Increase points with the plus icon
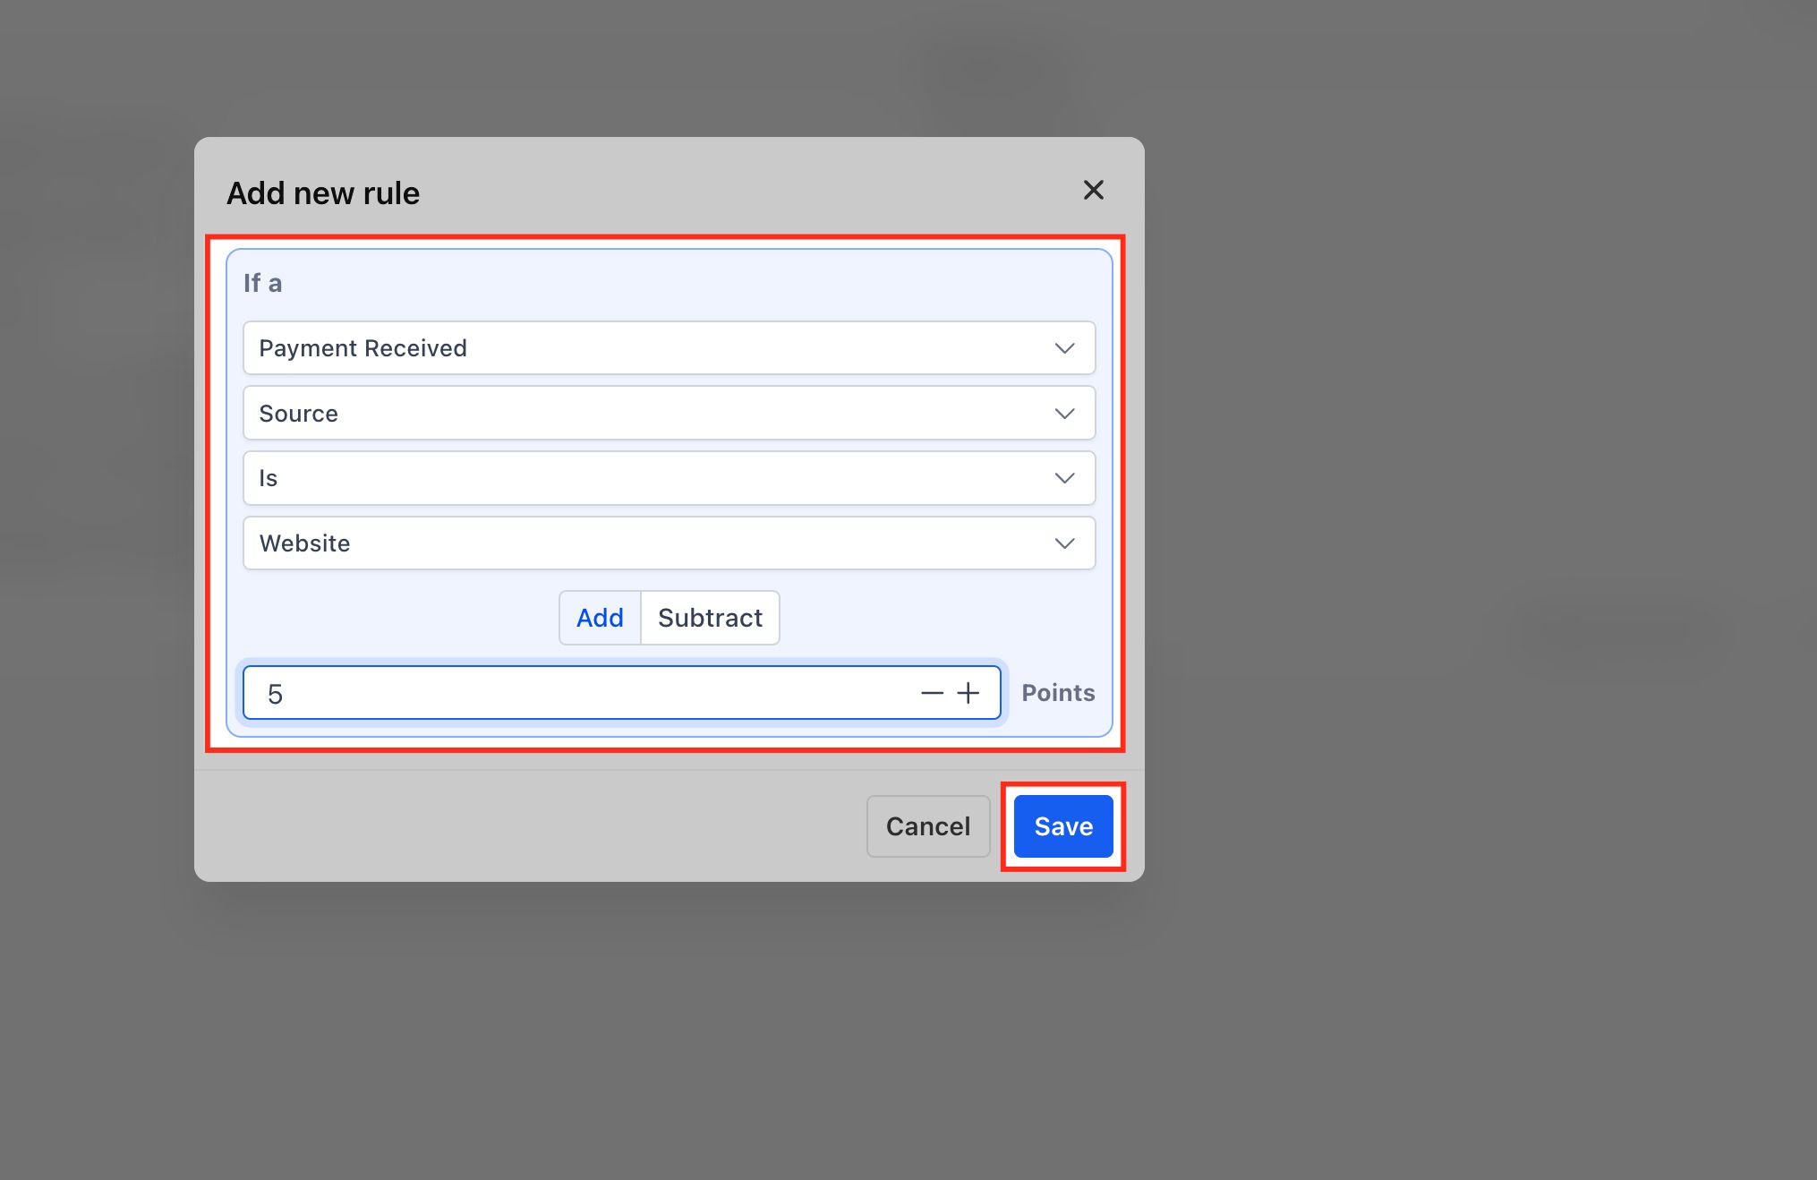 (968, 693)
